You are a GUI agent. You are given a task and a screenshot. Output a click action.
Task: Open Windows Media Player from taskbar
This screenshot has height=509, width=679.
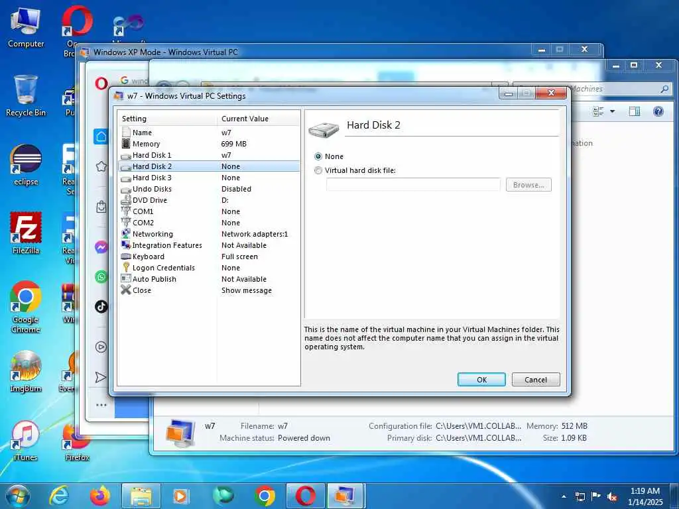coord(180,496)
